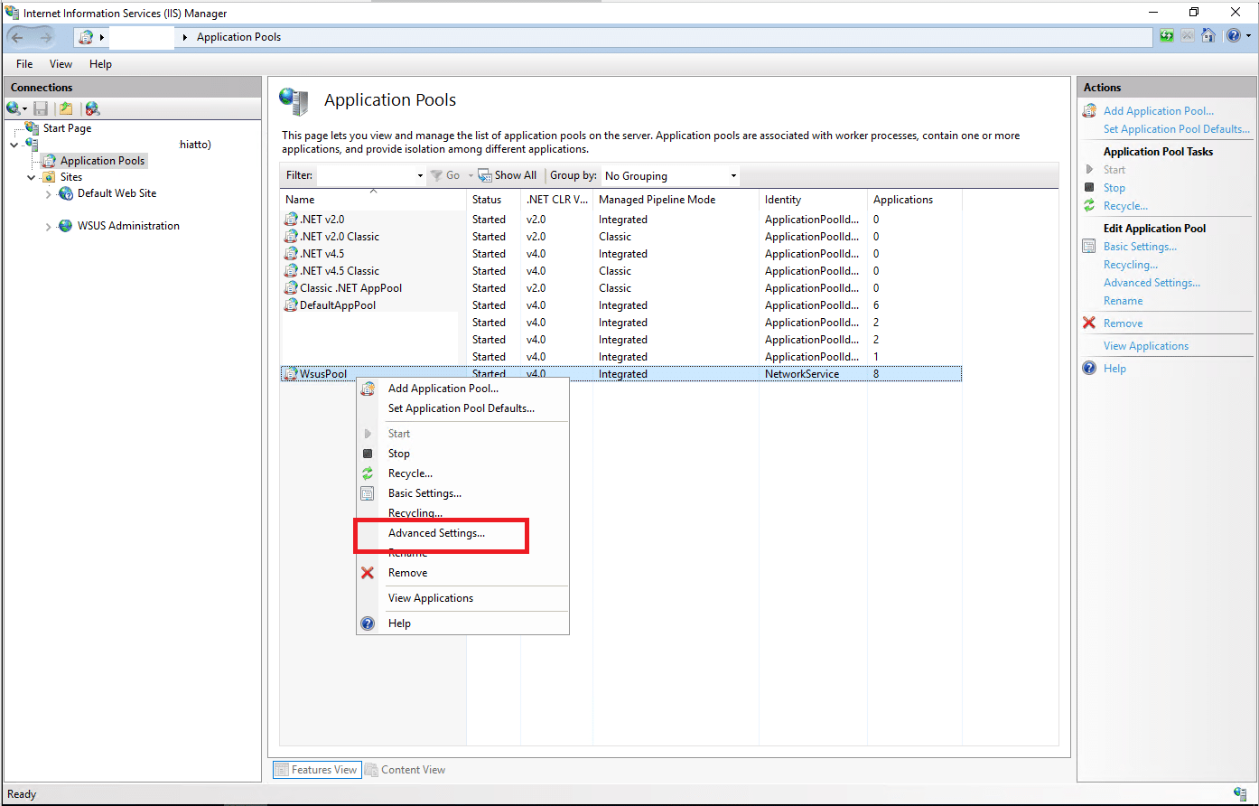Click the status bar network icon at bottom right
The image size is (1259, 806).
[1239, 794]
